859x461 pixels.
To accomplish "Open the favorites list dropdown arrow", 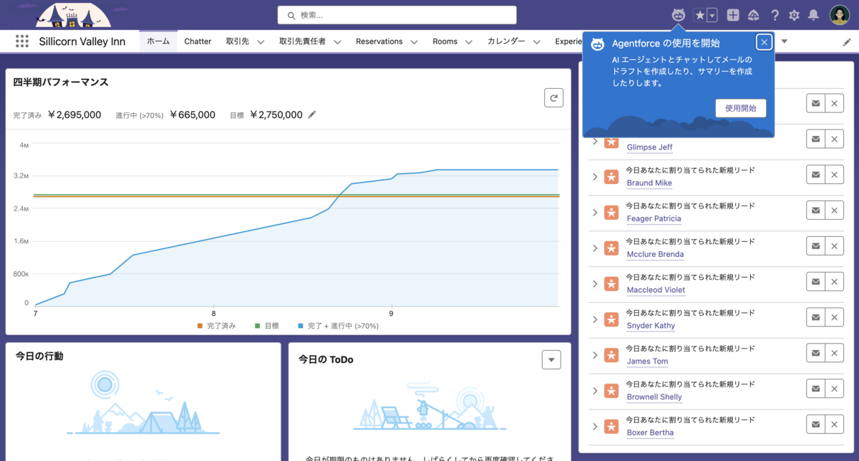I will (x=712, y=15).
